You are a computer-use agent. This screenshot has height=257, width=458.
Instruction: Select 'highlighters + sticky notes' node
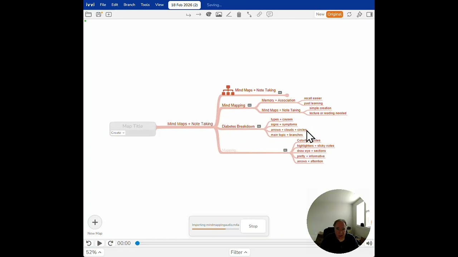(x=315, y=146)
